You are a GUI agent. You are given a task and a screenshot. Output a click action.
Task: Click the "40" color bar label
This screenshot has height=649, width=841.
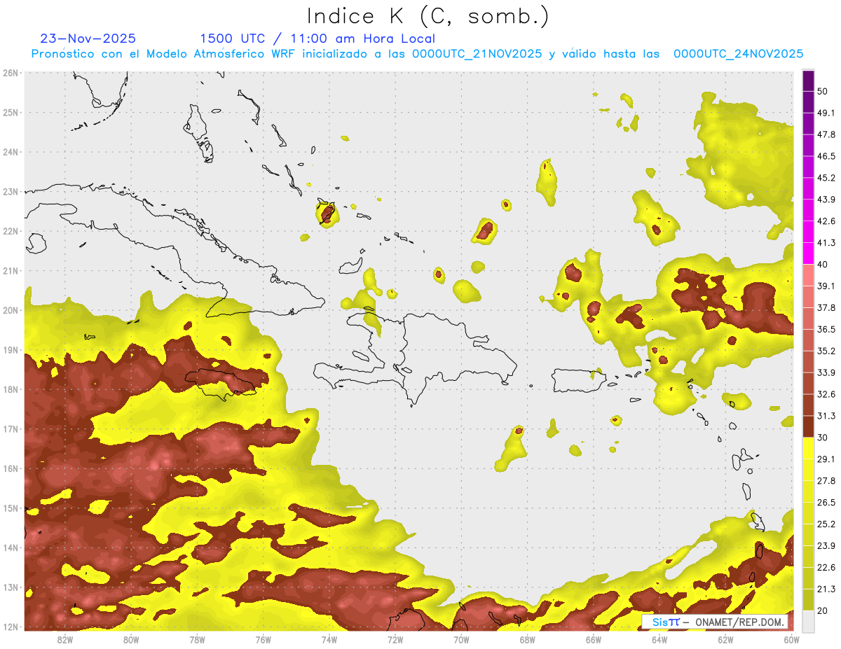[823, 264]
